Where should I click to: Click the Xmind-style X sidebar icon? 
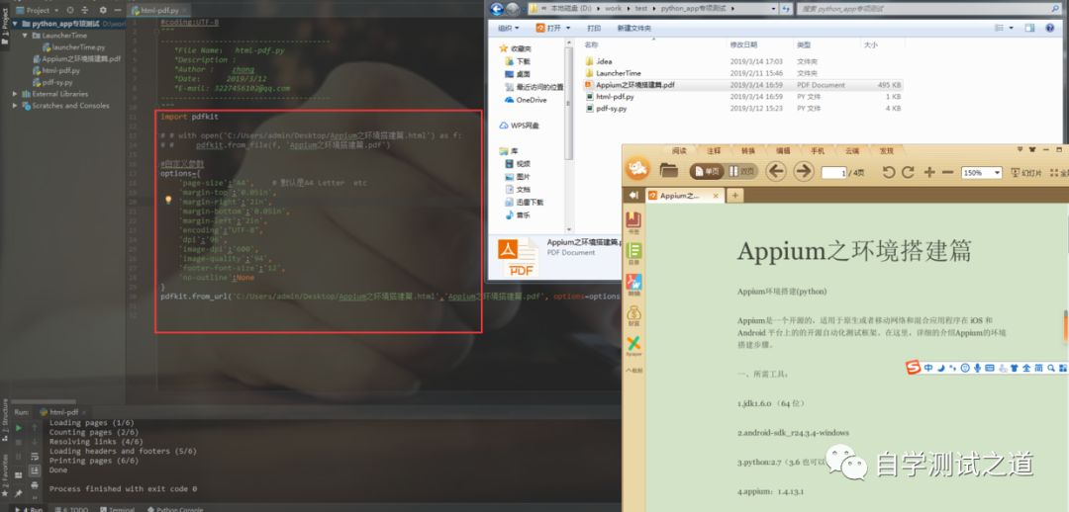pos(634,347)
